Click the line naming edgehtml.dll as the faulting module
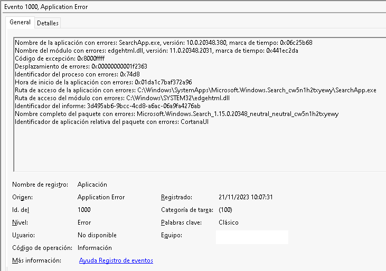Screen dimensions: 386x271 point(156,51)
